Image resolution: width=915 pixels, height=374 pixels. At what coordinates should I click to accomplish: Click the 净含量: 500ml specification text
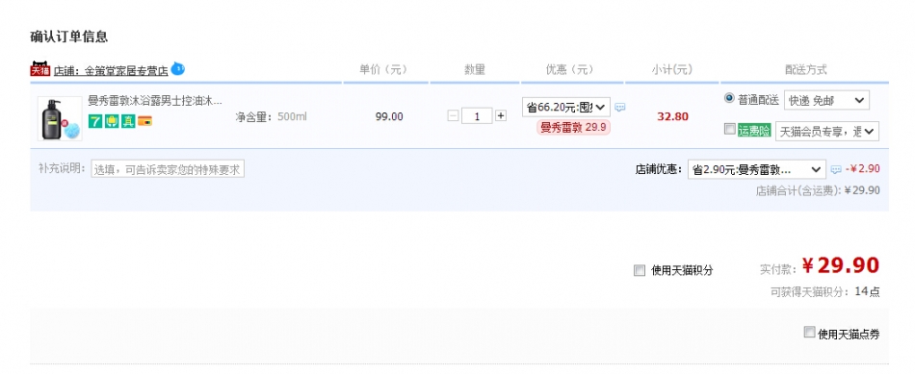(271, 116)
